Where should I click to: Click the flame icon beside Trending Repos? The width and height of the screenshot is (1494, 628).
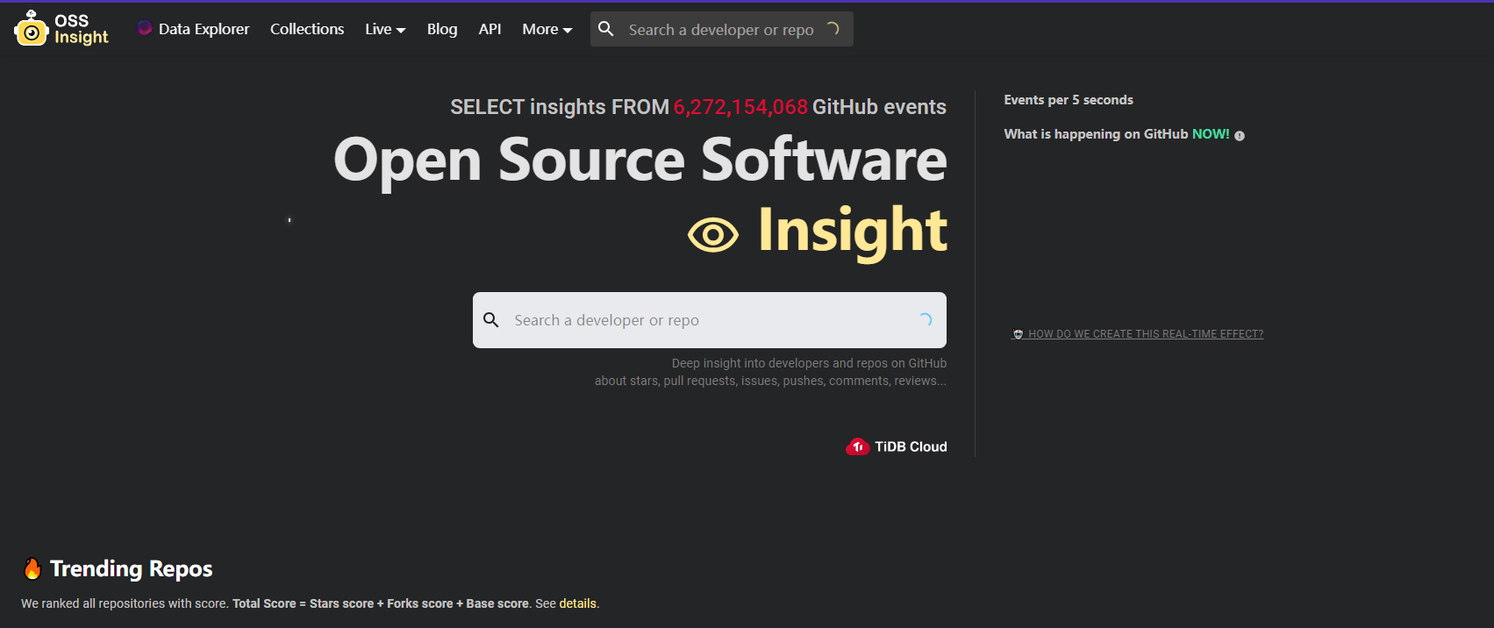(32, 569)
